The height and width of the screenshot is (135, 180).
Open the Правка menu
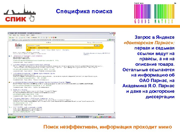tap(14, 35)
